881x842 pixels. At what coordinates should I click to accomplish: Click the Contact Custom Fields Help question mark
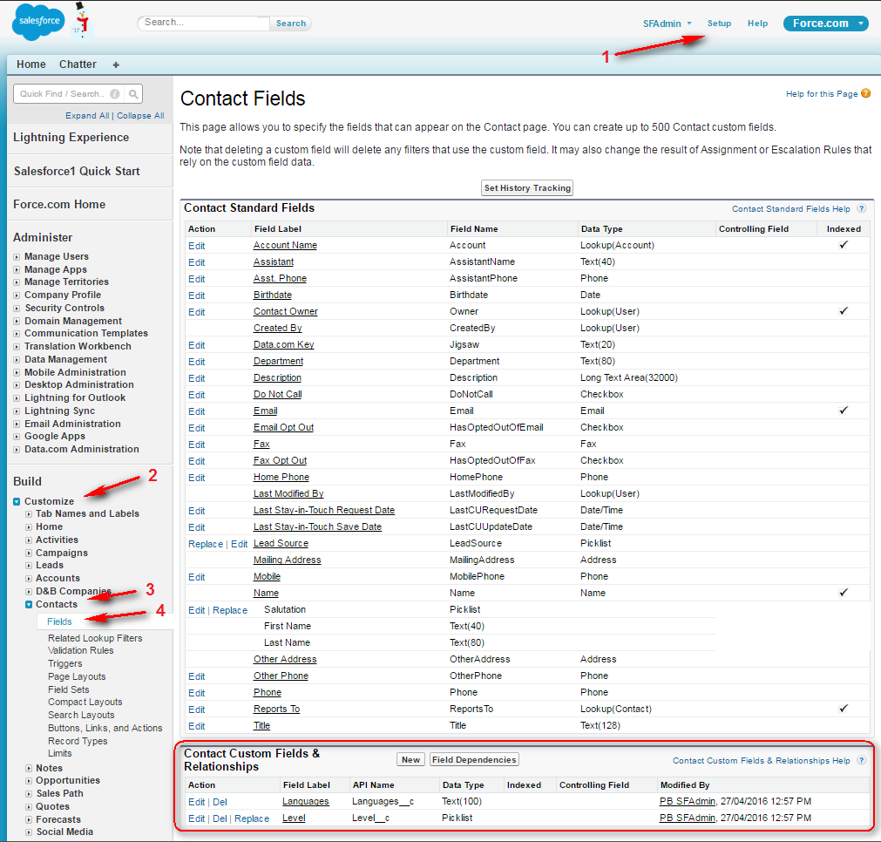[861, 760]
